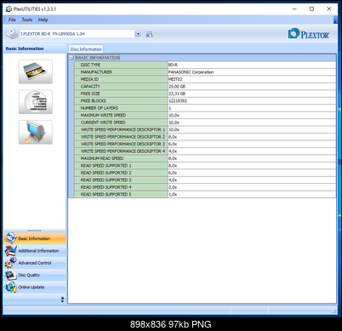342x331 pixels.
Task: Click the Advanced Control gear icon
Action: (x=11, y=263)
